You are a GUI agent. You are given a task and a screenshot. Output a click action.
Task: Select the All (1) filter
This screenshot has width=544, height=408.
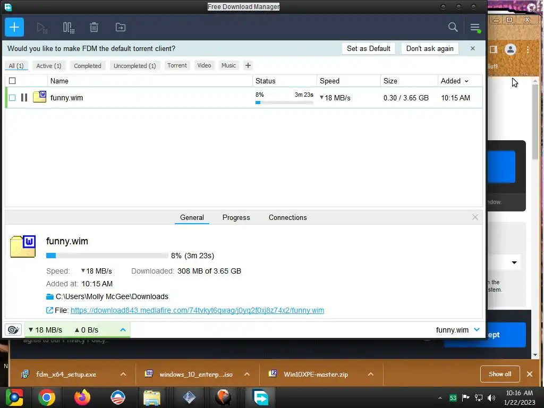[x=16, y=65]
